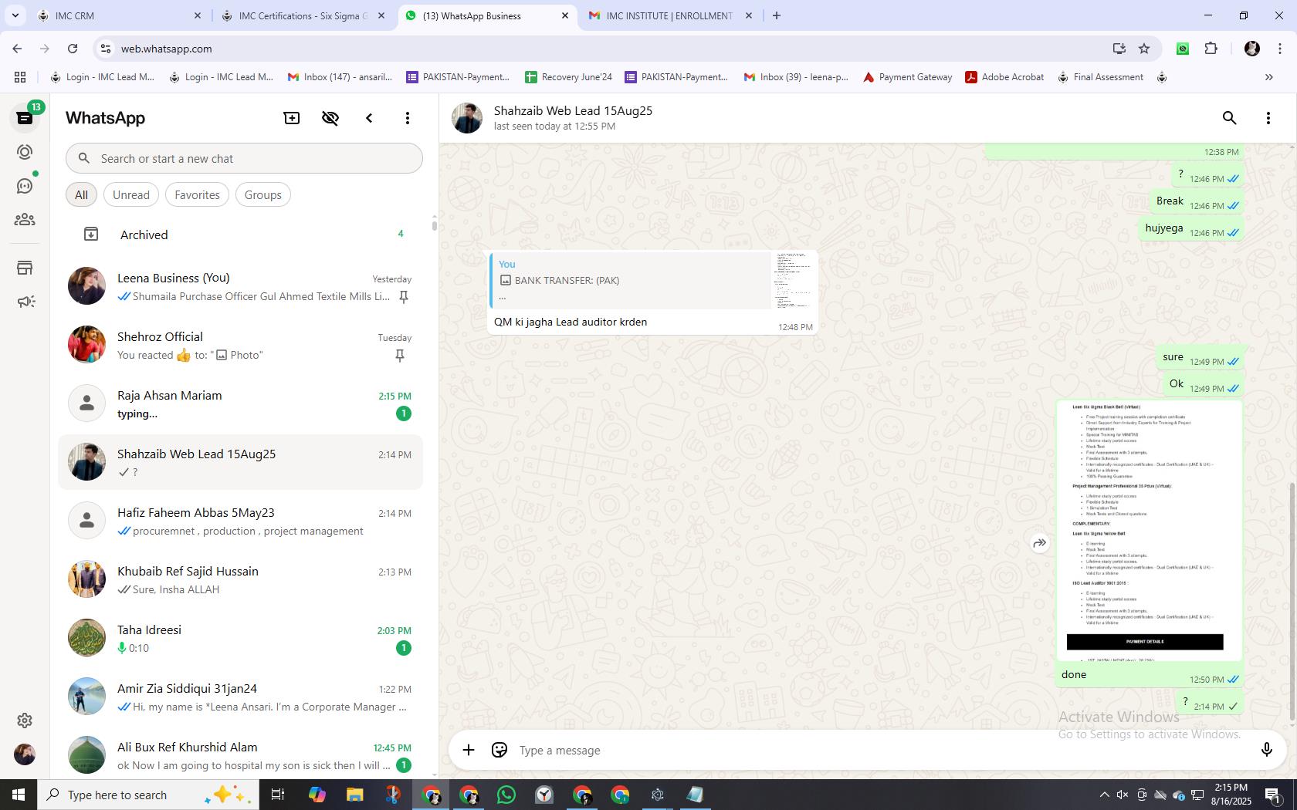Open WhatsApp app in taskbar
The width and height of the screenshot is (1297, 810).
point(506,795)
